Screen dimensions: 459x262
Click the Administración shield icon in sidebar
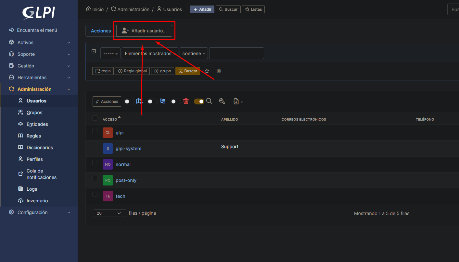pos(11,89)
